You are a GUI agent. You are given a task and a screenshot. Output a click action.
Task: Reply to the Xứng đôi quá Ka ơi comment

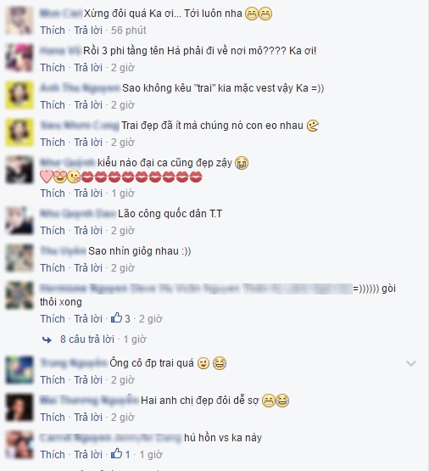[x=88, y=31]
